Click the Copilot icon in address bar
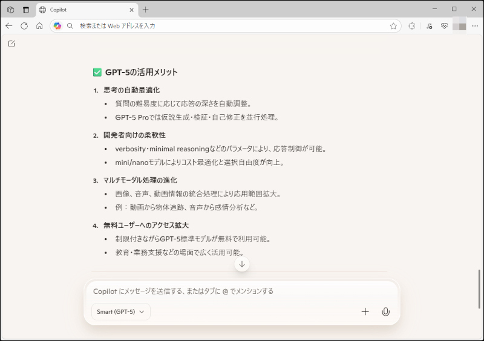The height and width of the screenshot is (341, 484). 57,26
